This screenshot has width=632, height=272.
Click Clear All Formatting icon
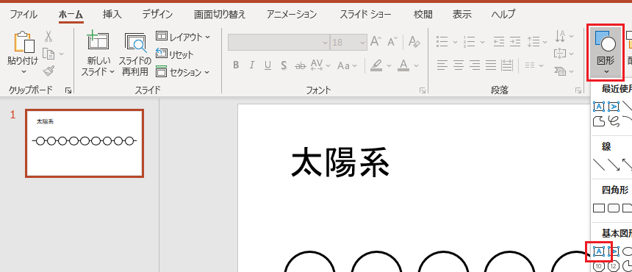(414, 41)
